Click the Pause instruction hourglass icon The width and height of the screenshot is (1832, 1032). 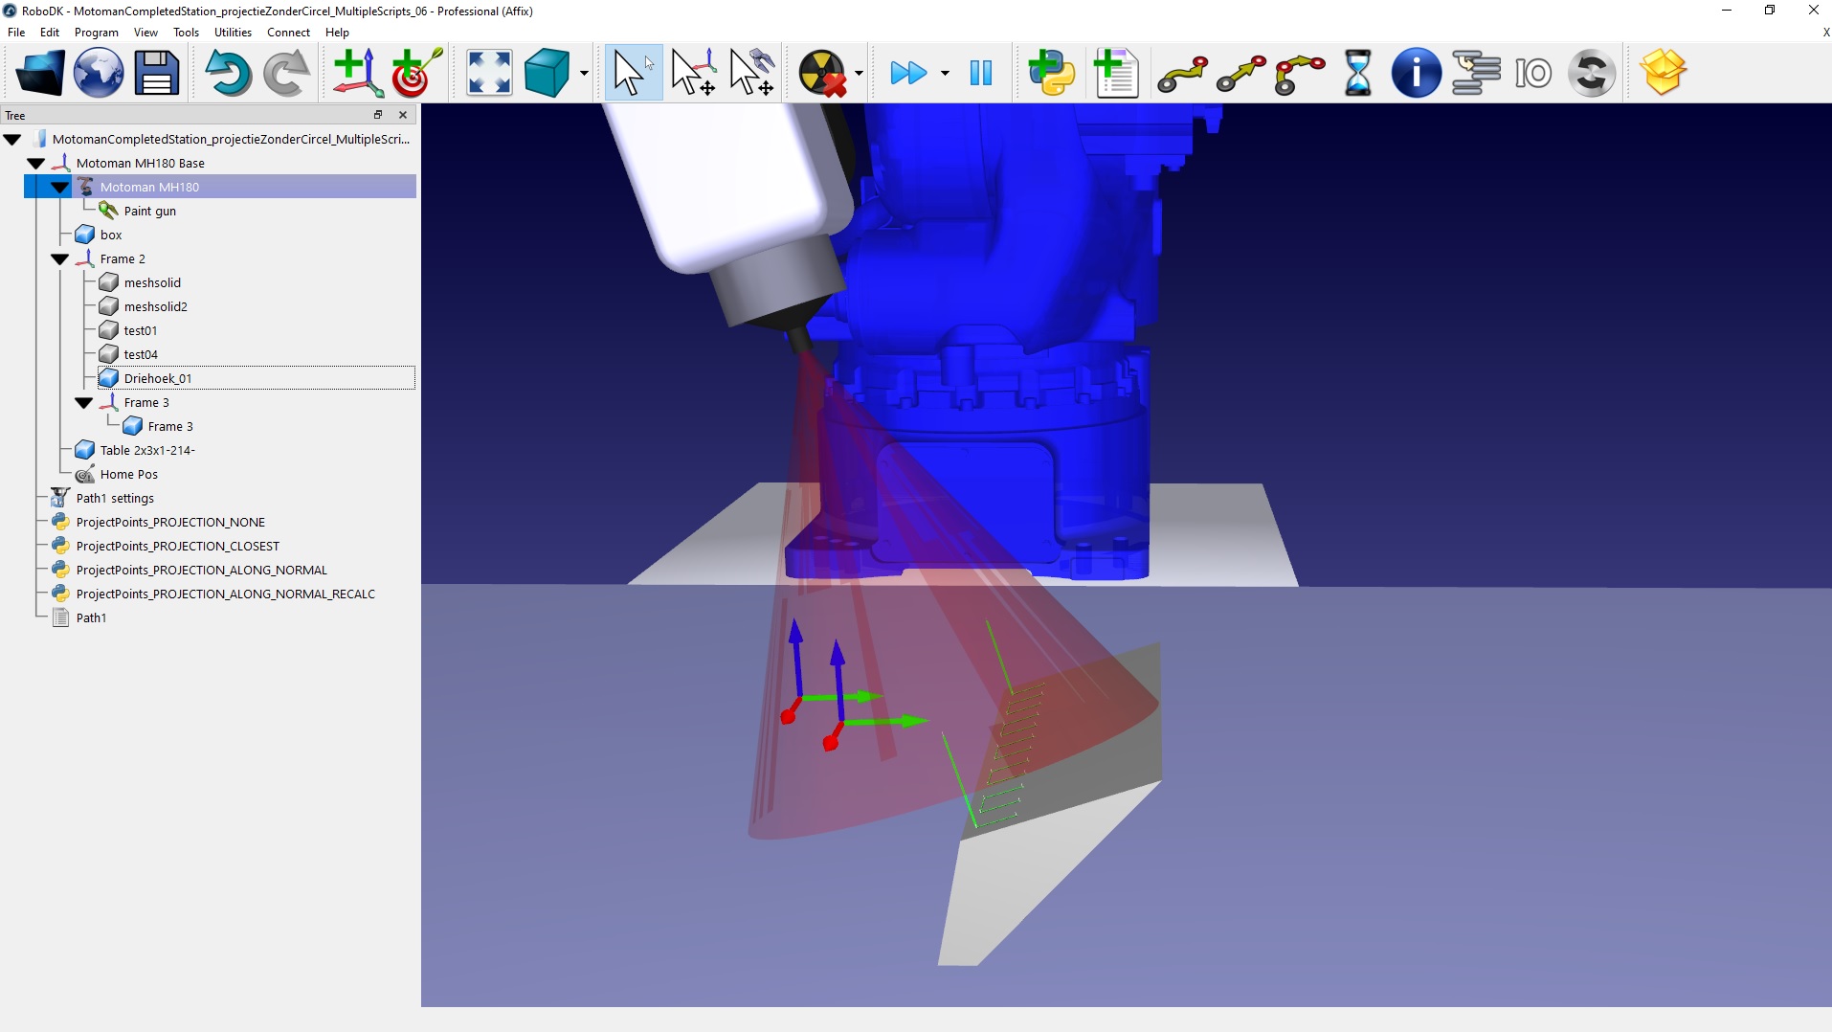pyautogui.click(x=1357, y=73)
